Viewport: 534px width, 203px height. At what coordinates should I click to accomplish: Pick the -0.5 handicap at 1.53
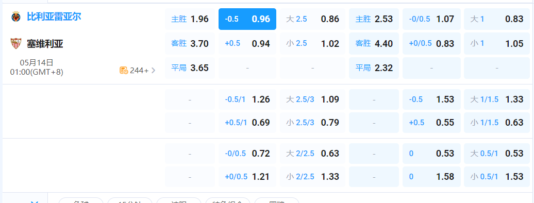[x=431, y=99]
